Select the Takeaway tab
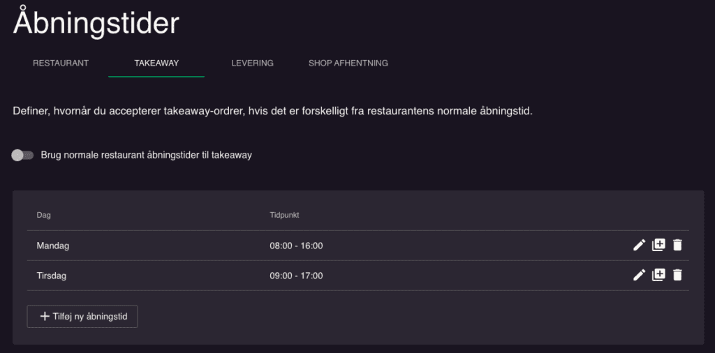The image size is (715, 353). (156, 63)
